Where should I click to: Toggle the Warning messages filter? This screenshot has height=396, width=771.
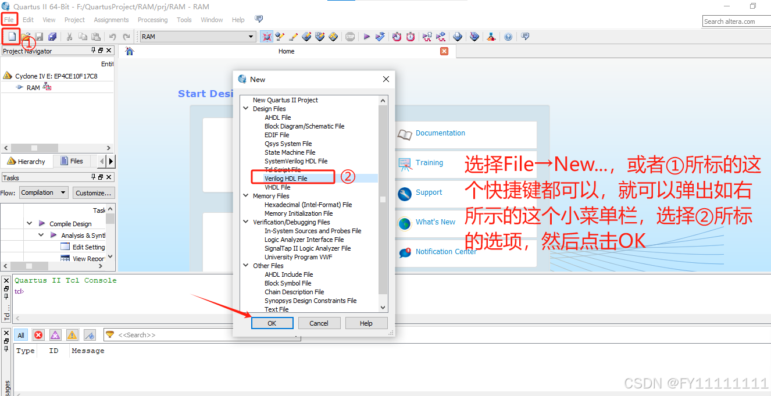click(72, 335)
